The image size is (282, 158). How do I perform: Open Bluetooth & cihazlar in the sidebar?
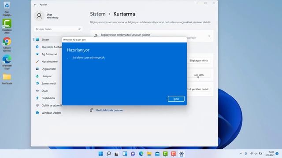click(52, 47)
